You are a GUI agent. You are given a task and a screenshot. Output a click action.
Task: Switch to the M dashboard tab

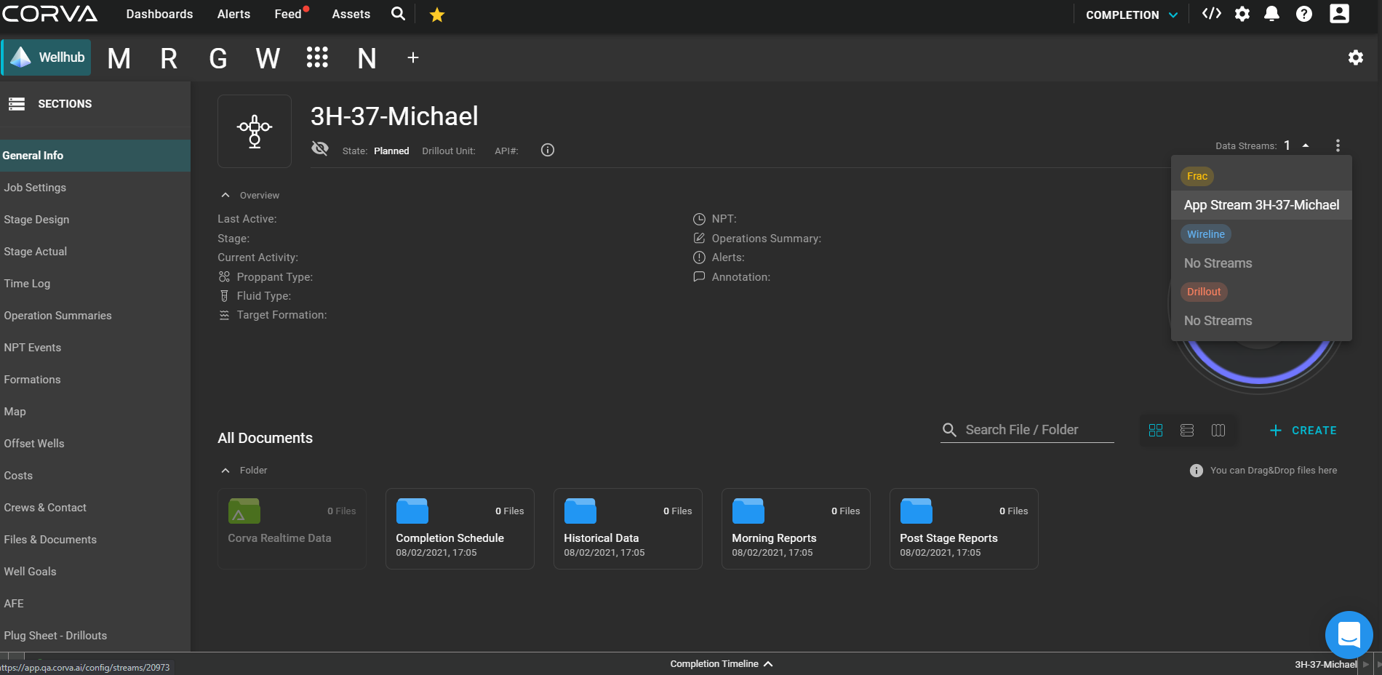[x=119, y=58]
